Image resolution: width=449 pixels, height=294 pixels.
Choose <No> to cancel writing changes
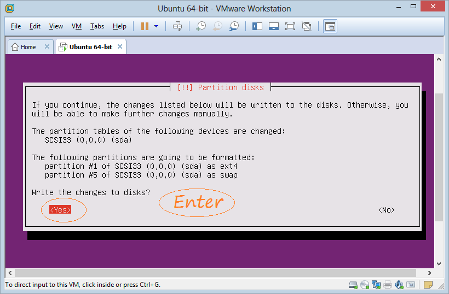click(x=386, y=210)
